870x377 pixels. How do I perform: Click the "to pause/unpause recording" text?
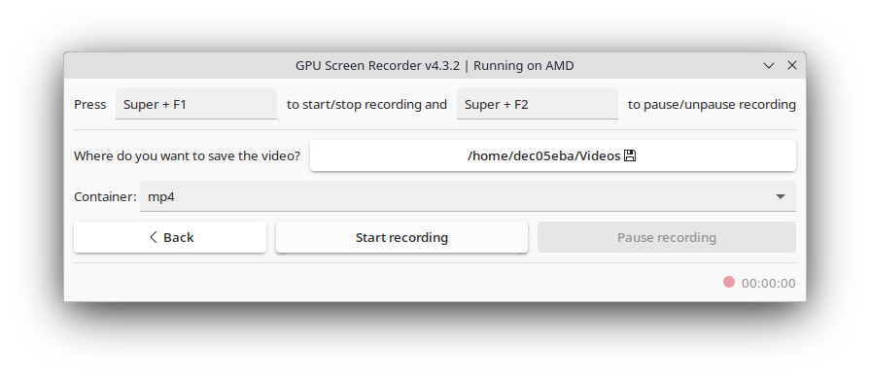[712, 104]
